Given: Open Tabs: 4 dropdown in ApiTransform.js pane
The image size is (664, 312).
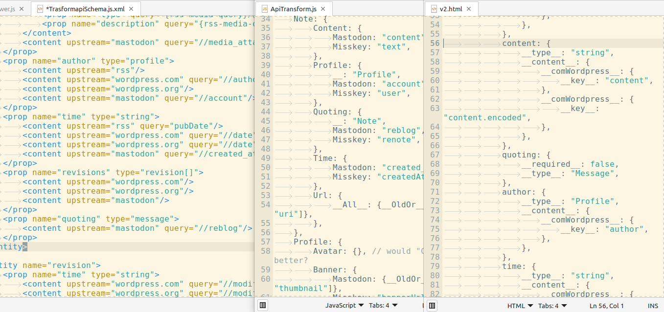Looking at the screenshot, I should point(383,306).
